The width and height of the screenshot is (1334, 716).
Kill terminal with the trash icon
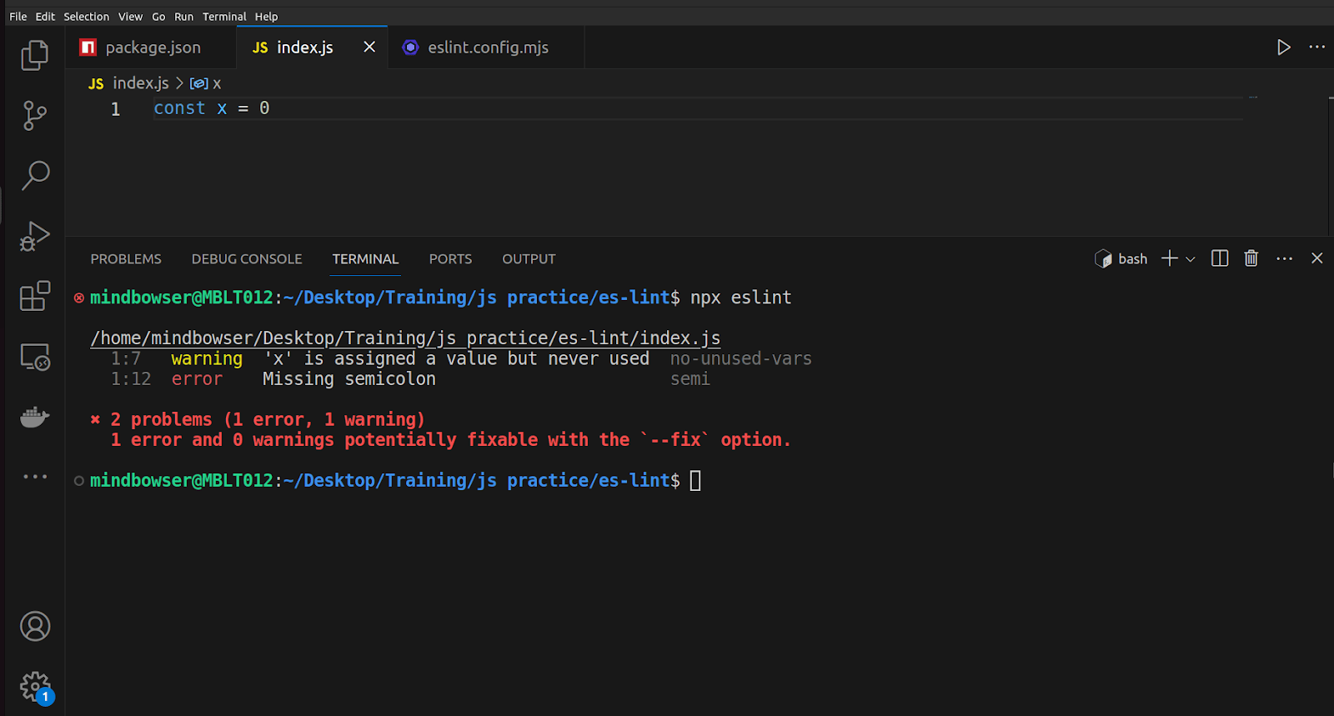(1251, 258)
